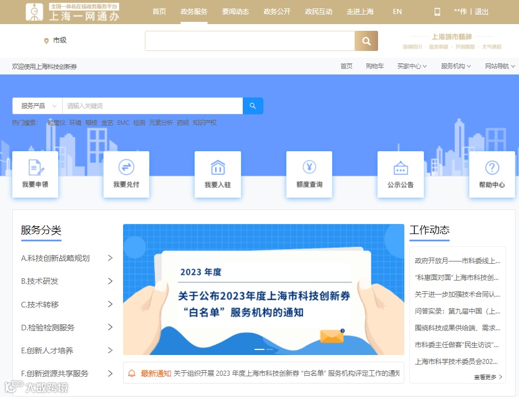Click hot search keyword 药明
The width and height of the screenshot is (519, 397).
[183, 123]
